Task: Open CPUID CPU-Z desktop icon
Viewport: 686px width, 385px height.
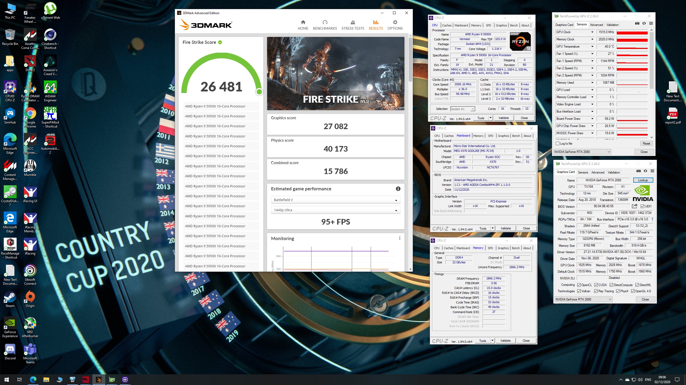Action: [10, 91]
